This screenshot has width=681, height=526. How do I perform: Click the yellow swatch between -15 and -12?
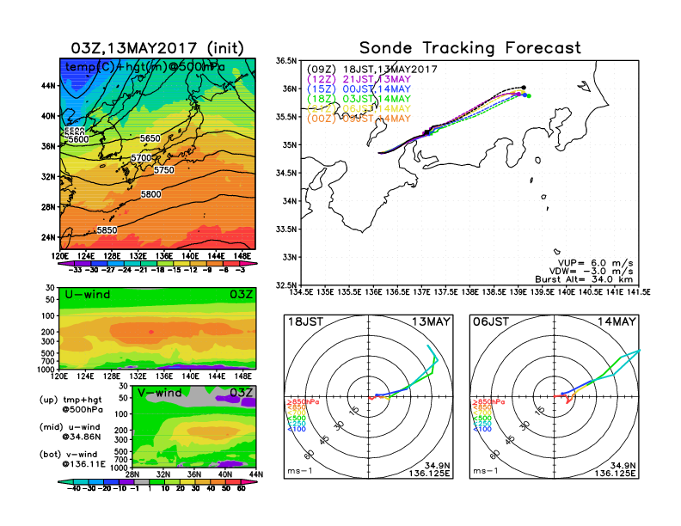point(182,264)
